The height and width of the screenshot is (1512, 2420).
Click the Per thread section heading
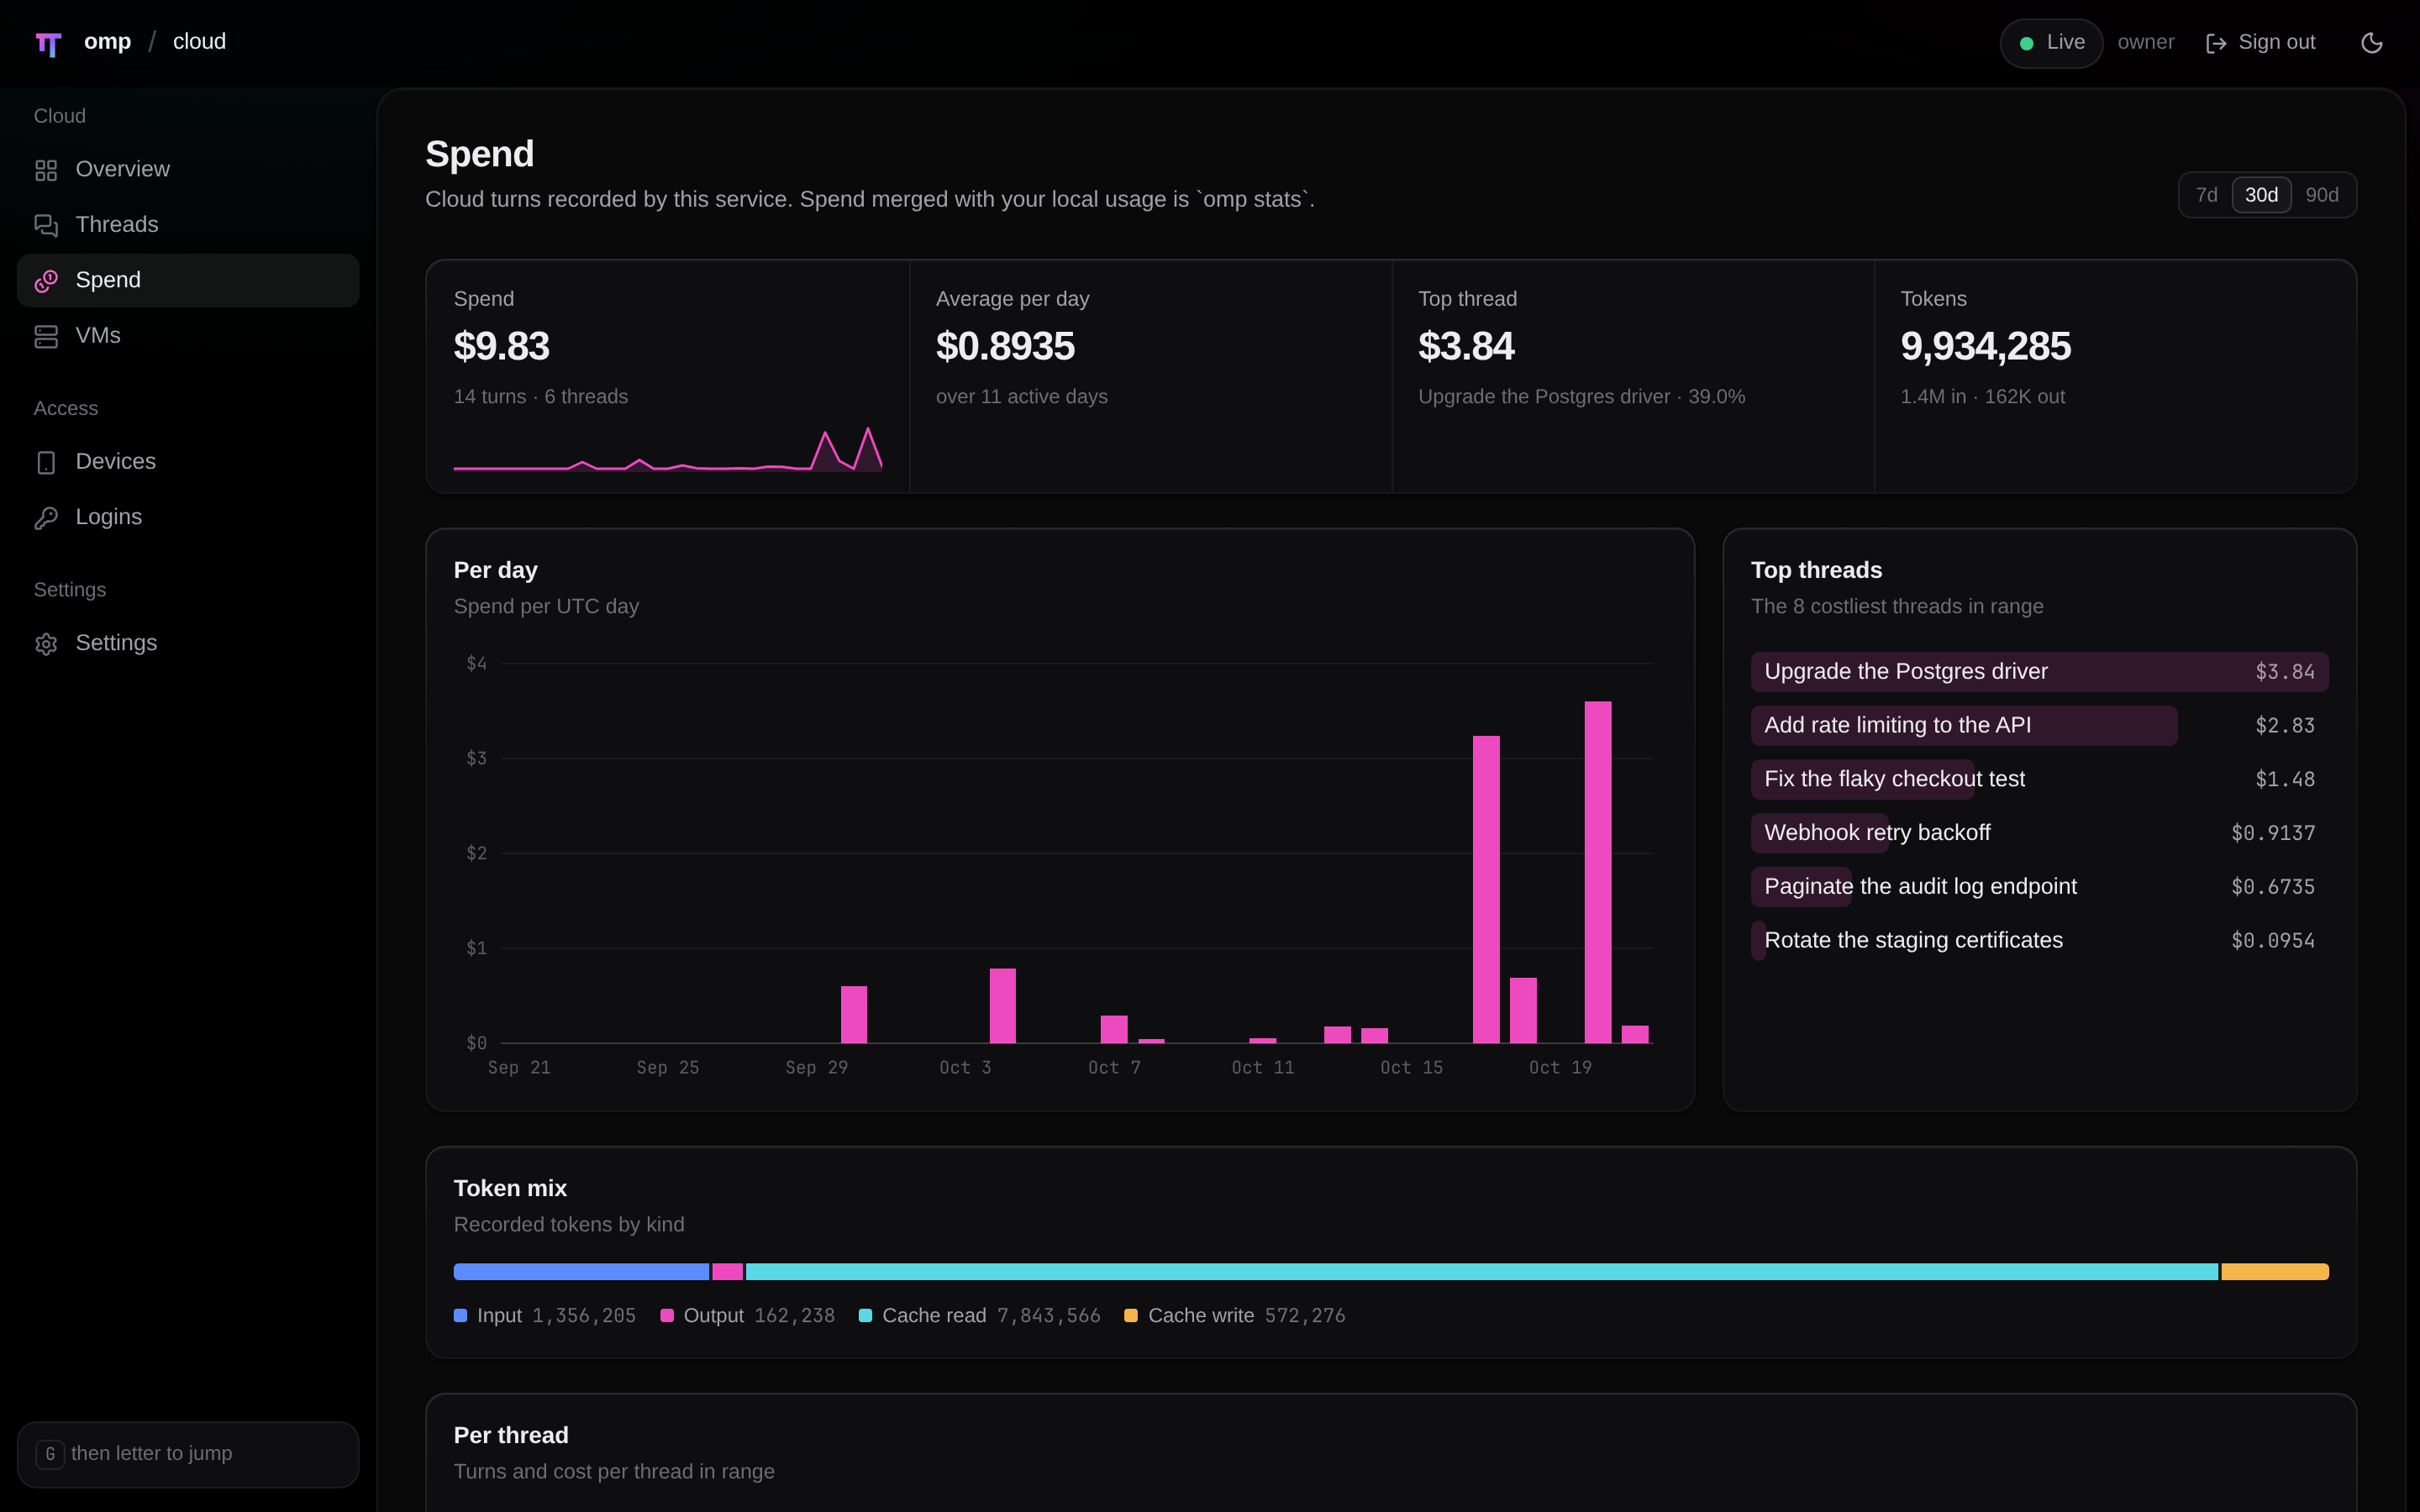click(511, 1436)
